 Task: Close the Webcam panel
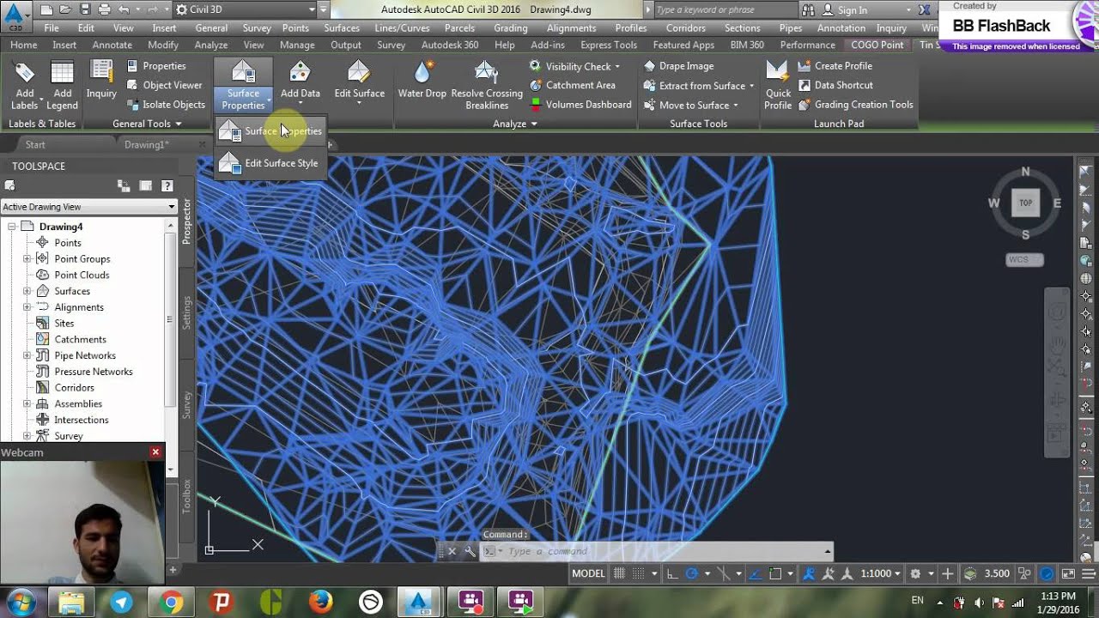[x=155, y=451]
